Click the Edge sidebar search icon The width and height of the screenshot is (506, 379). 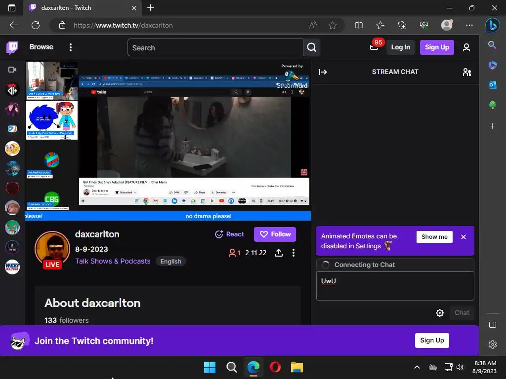click(x=492, y=45)
